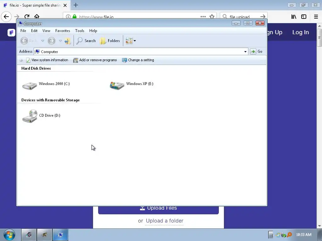The height and width of the screenshot is (241, 322).
Task: Click the taskbar clock showing 10:33 AM
Action: (303, 235)
